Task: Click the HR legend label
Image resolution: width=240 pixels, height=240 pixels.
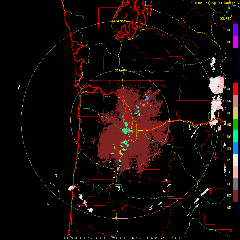Action: [x=229, y=125]
